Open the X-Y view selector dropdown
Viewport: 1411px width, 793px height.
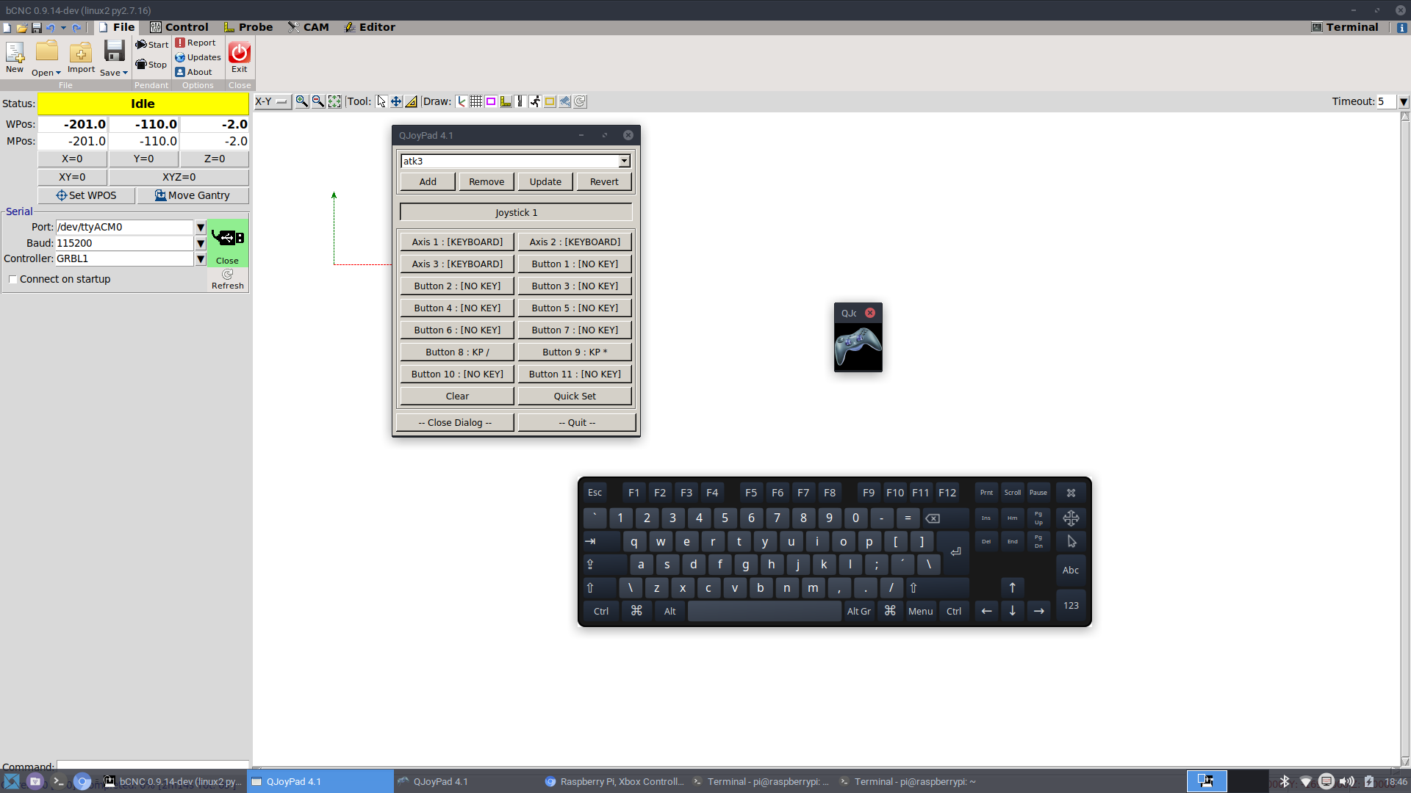[x=272, y=101]
